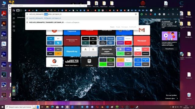Open the downloads arrow icon in toolbar
This screenshot has height=109, width=195.
coord(177,14)
